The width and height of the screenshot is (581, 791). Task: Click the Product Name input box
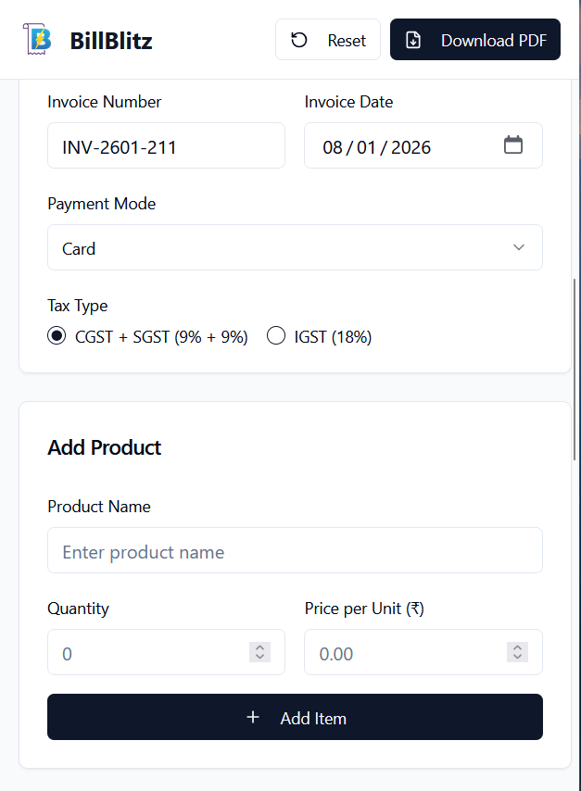coord(295,551)
